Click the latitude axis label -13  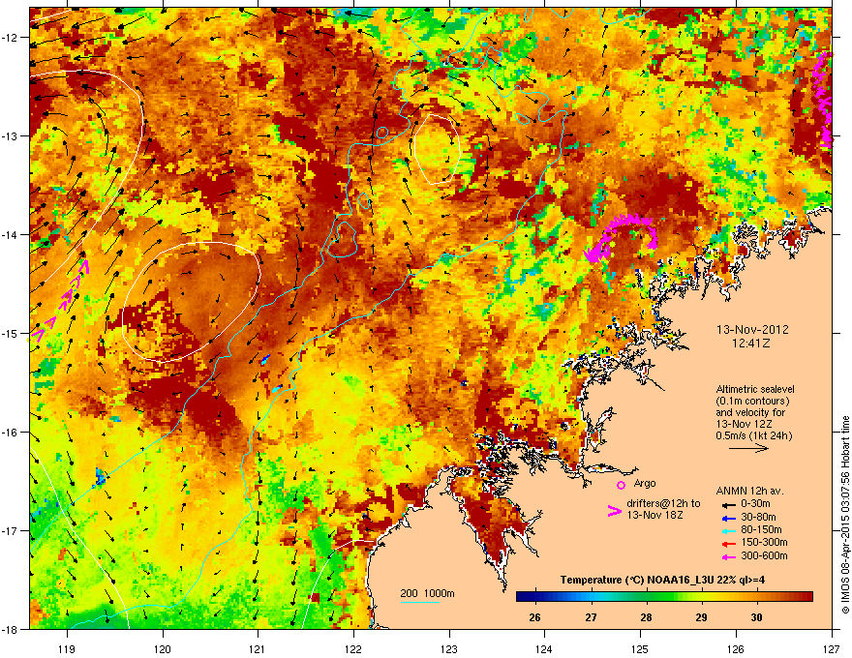(x=11, y=136)
